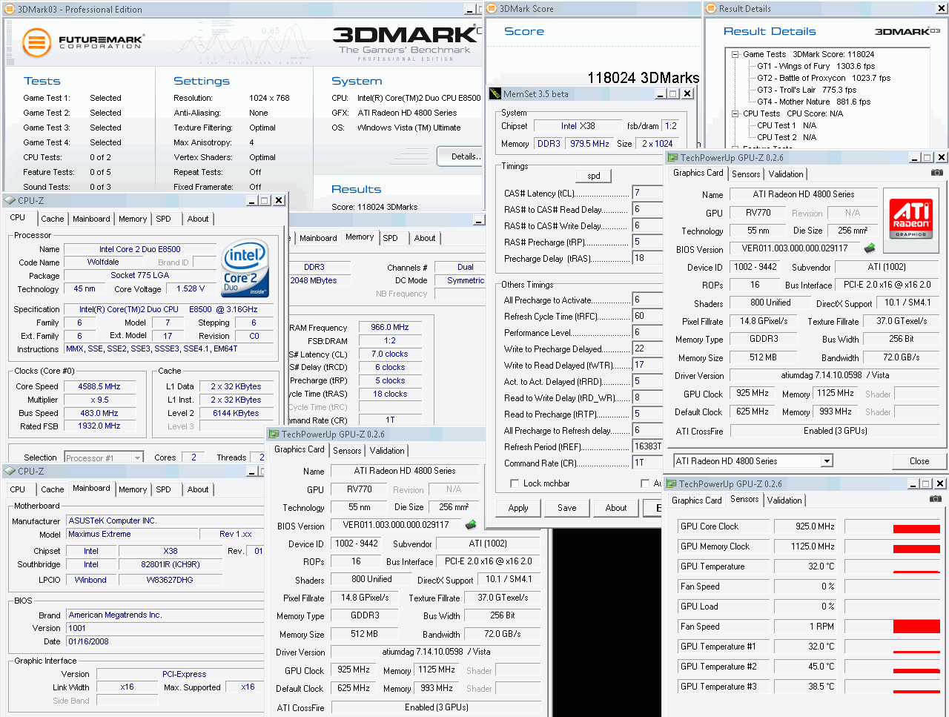
Task: Click the Intel Core 2 Duo logo in CPU-Z
Action: pos(245,268)
